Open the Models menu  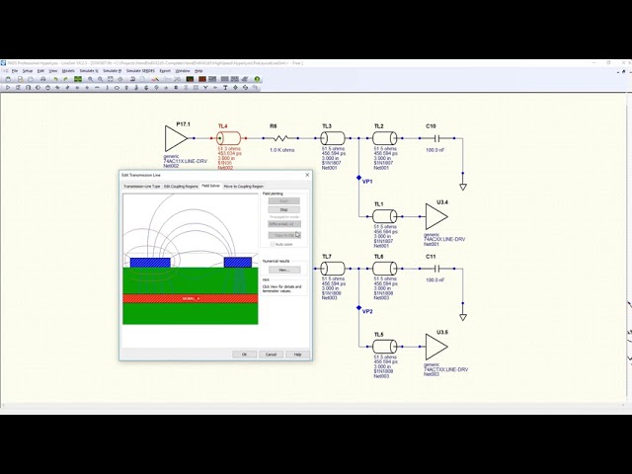pyautogui.click(x=68, y=71)
